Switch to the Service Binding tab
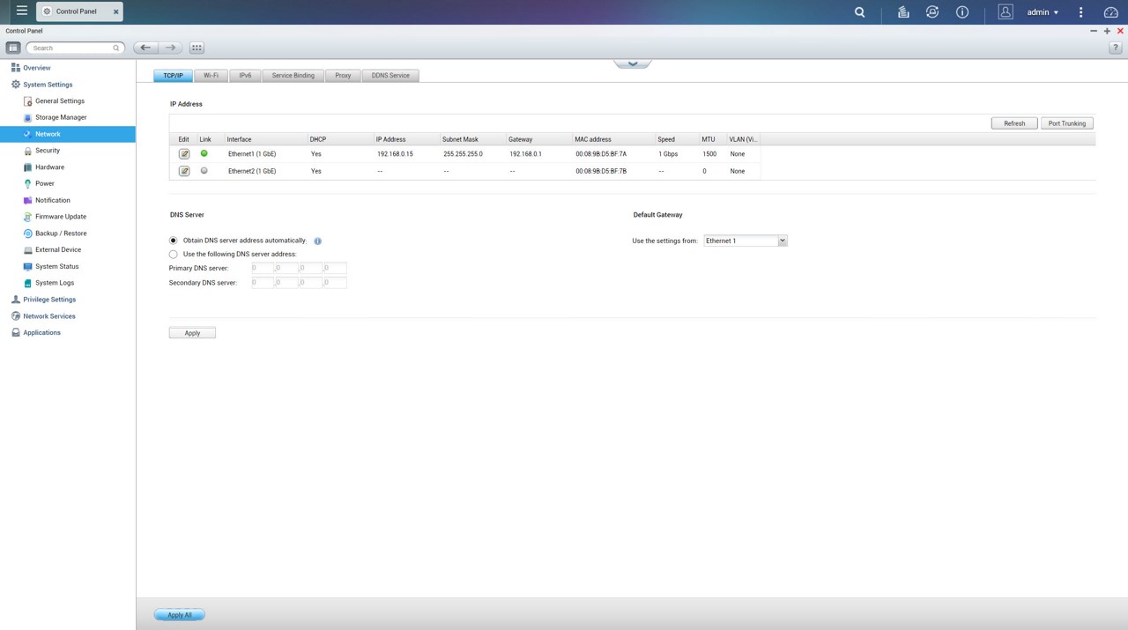 pyautogui.click(x=293, y=75)
